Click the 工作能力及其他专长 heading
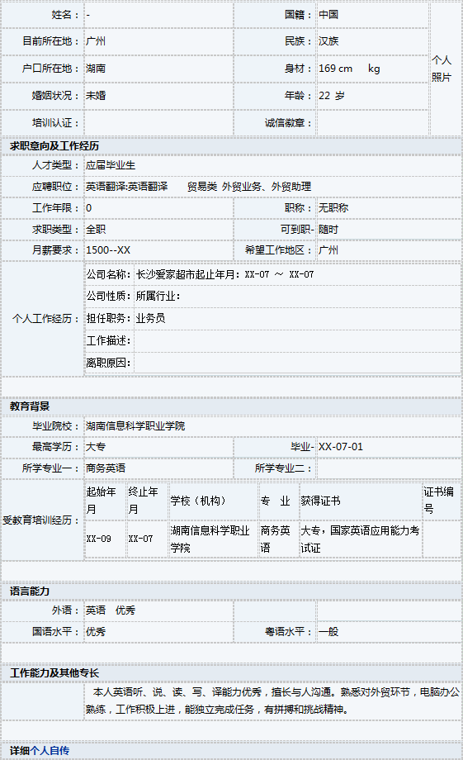 [x=54, y=672]
